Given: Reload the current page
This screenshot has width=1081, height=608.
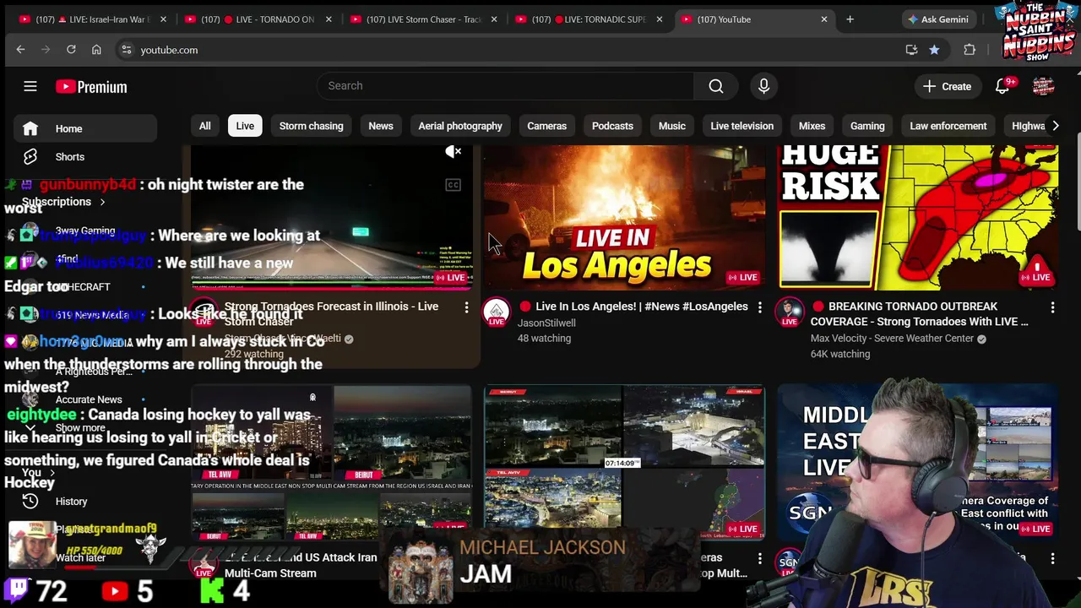Looking at the screenshot, I should 71,50.
